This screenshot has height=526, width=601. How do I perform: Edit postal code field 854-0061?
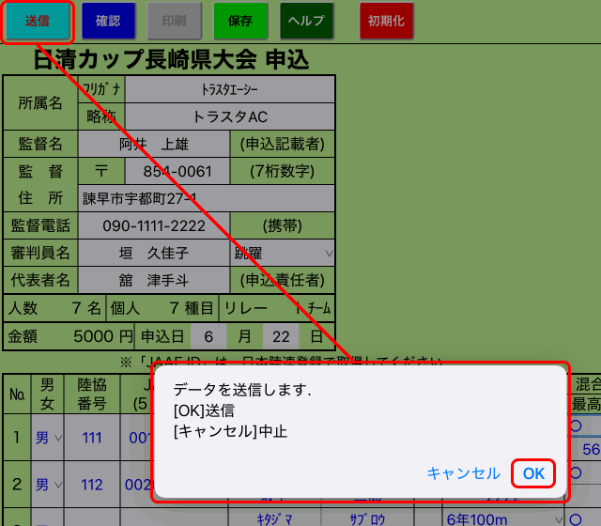(x=177, y=171)
